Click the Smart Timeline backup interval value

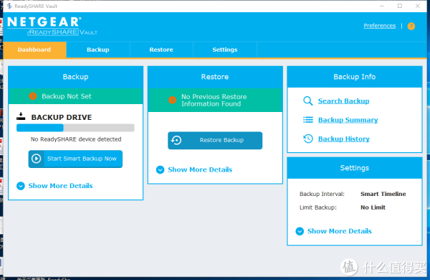383,194
